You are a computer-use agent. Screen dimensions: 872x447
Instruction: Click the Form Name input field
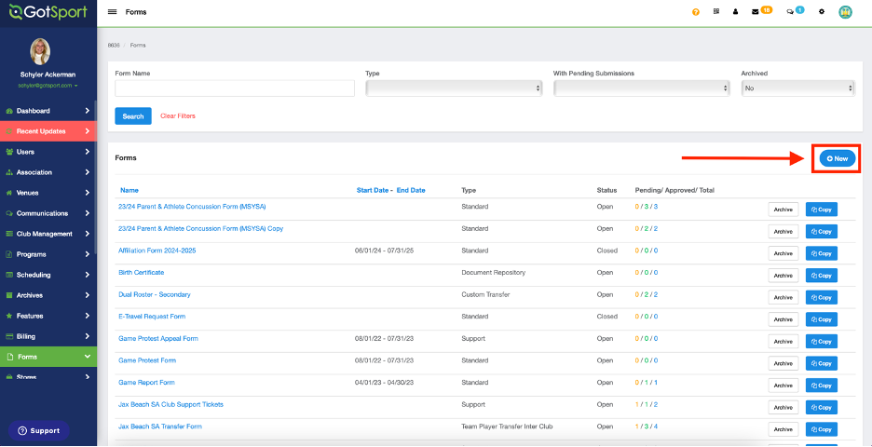point(235,88)
